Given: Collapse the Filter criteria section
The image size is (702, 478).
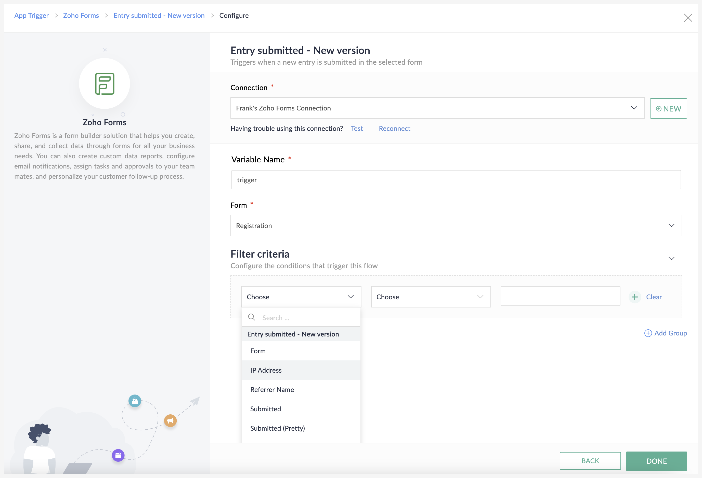Looking at the screenshot, I should 671,258.
